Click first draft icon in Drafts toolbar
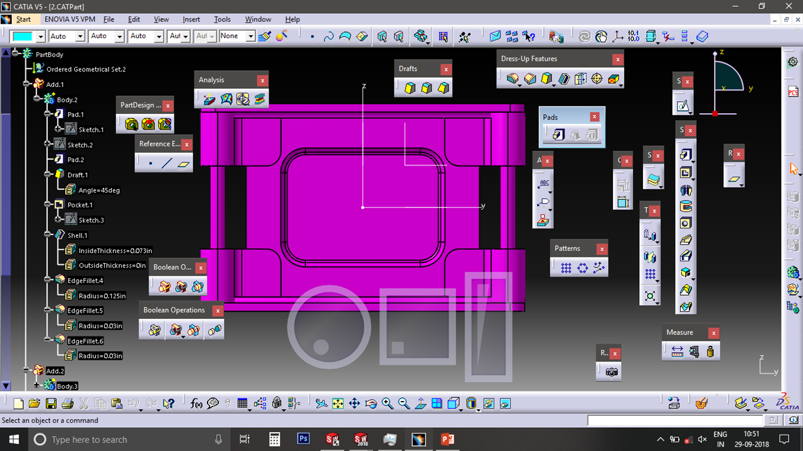Viewport: 803px width, 451px height. click(410, 88)
